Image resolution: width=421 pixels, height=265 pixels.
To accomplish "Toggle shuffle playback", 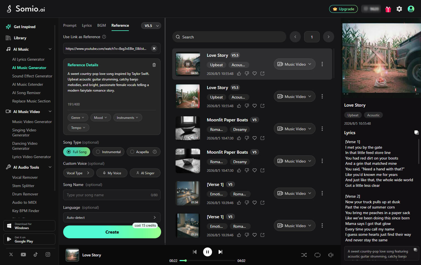I will point(304,255).
